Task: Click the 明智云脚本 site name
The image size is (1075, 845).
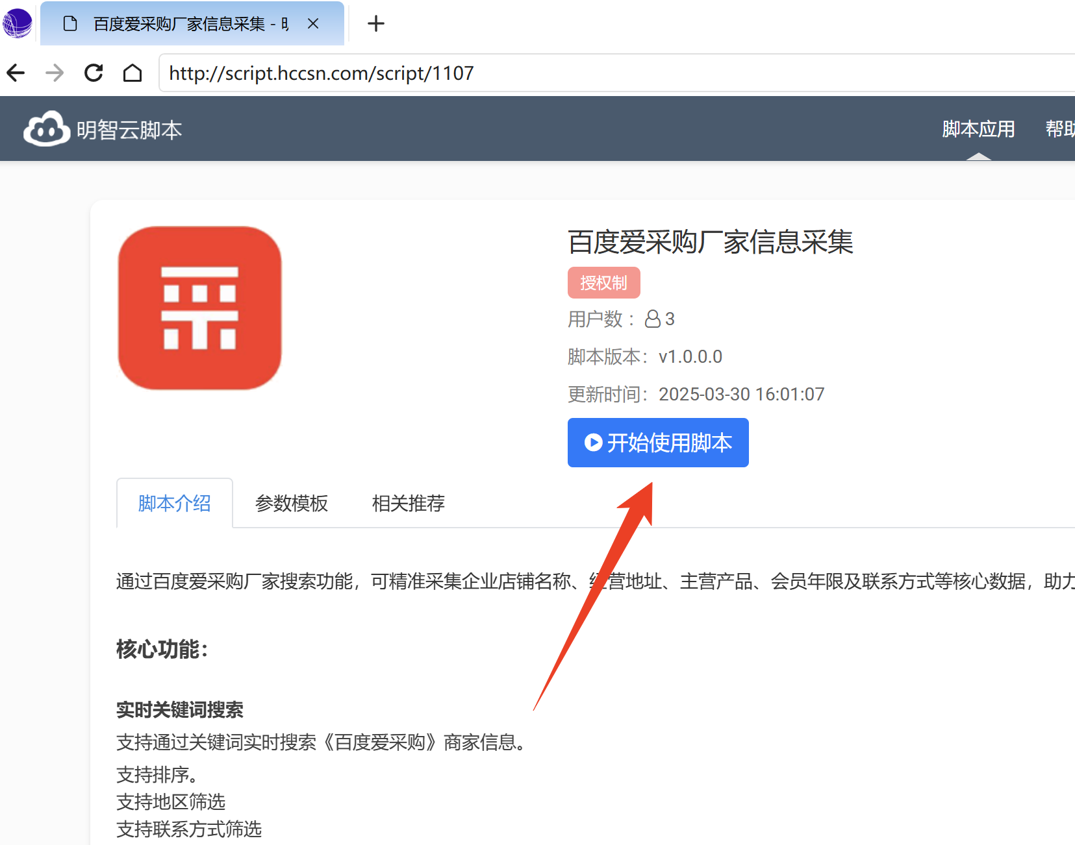Action: coord(129,130)
